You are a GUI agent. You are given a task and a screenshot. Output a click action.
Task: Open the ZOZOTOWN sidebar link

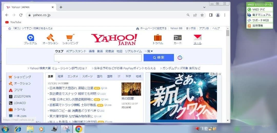pos(22,96)
